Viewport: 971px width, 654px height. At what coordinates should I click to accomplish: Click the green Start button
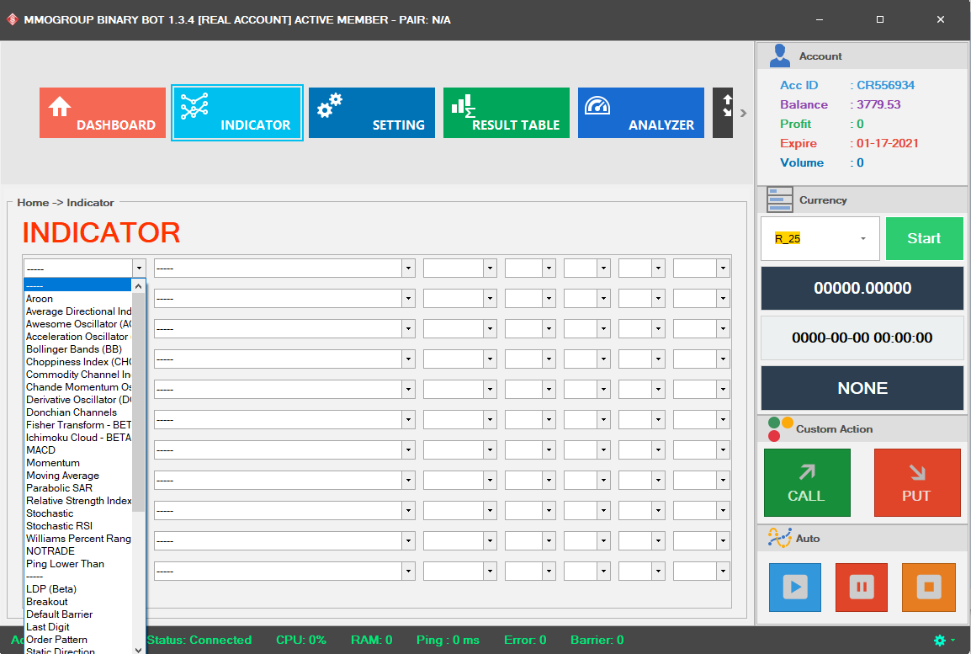[924, 238]
